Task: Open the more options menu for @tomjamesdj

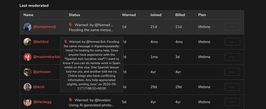Action: tap(232, 27)
